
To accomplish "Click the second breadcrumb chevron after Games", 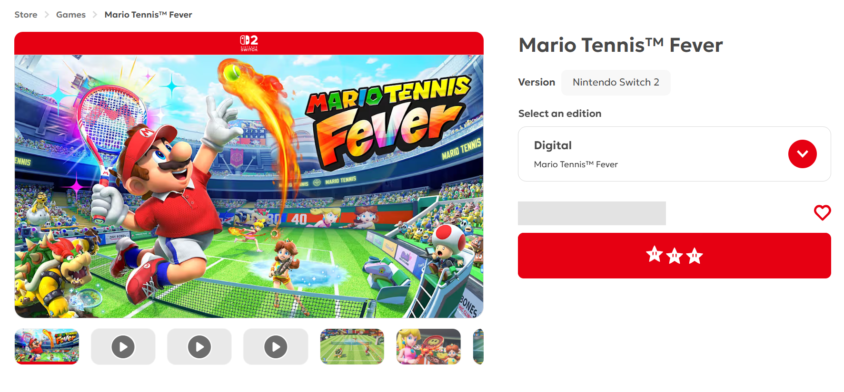I will point(95,15).
